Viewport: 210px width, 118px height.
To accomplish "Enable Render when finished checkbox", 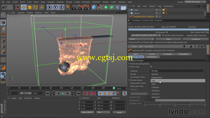I will point(163,35).
